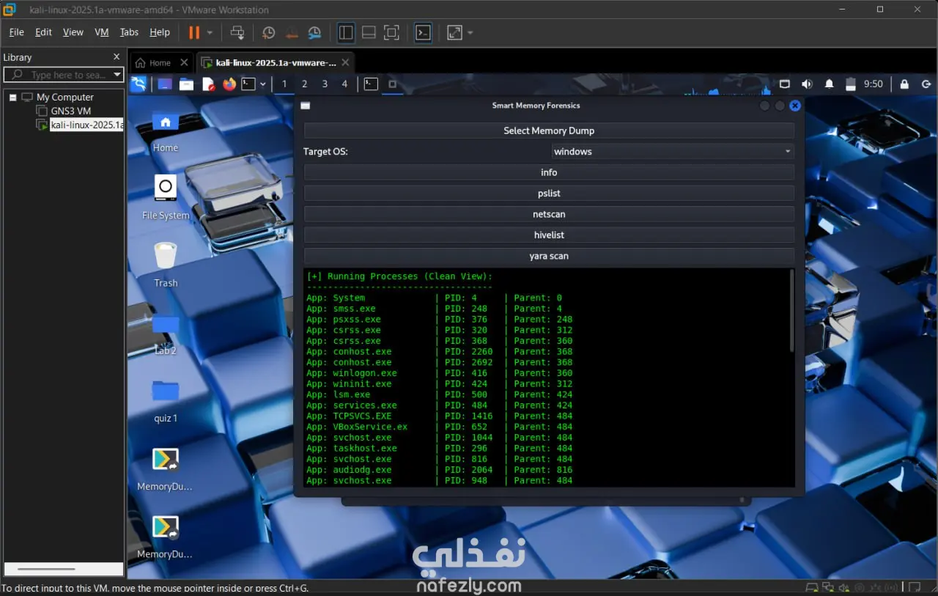
Task: Toggle the thumbnail bar view icon
Action: [369, 32]
